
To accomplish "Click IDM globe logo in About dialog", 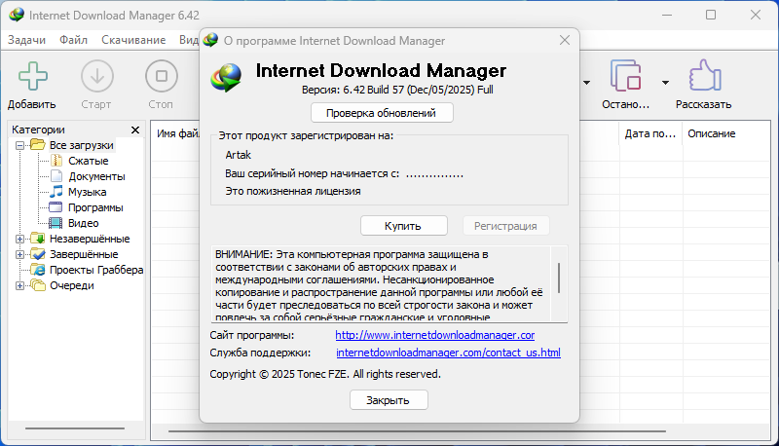I will tap(226, 78).
